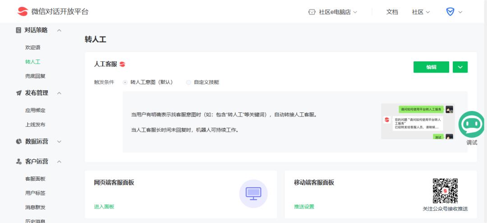Click the 对话策略 section icon
This screenshot has width=487, height=223.
18,30
